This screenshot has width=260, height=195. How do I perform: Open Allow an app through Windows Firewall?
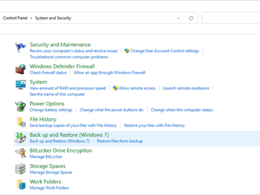click(x=110, y=73)
